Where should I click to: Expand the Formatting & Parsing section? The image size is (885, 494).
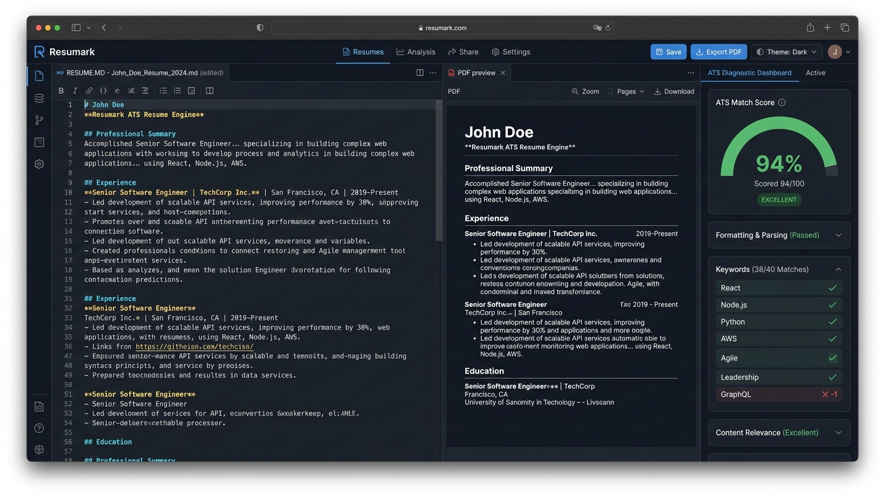pyautogui.click(x=779, y=235)
